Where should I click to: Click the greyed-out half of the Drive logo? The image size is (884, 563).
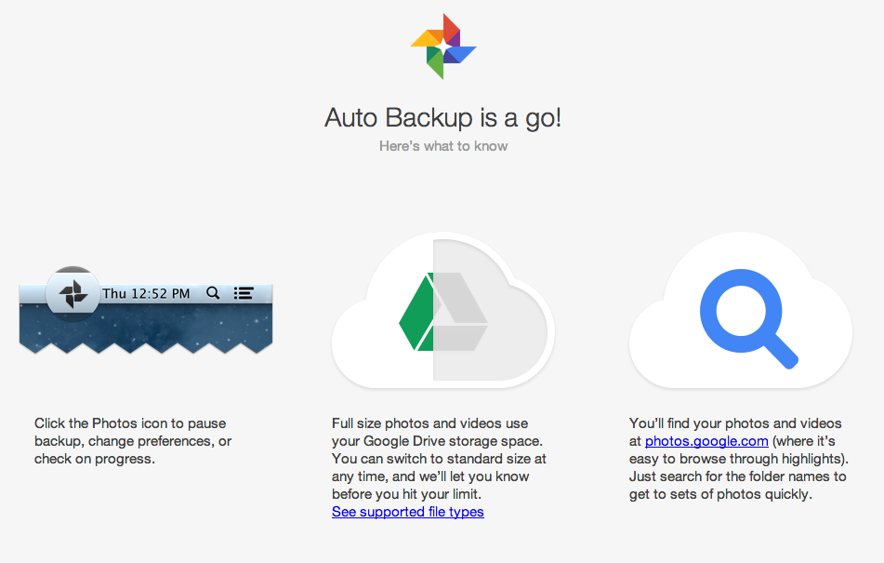tap(460, 313)
